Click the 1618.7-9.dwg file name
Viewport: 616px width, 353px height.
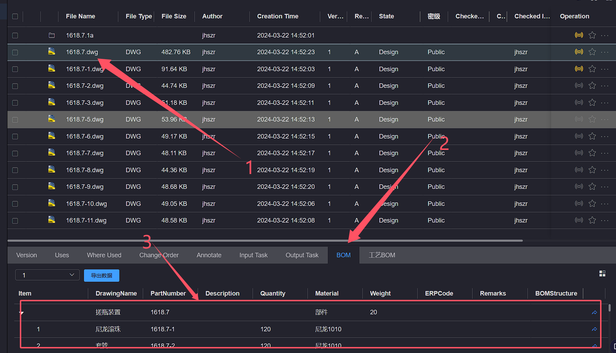coord(85,187)
